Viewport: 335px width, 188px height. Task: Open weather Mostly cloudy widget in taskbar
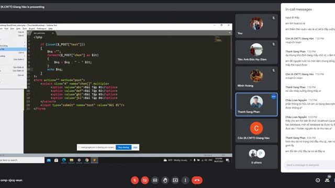(x=175, y=160)
